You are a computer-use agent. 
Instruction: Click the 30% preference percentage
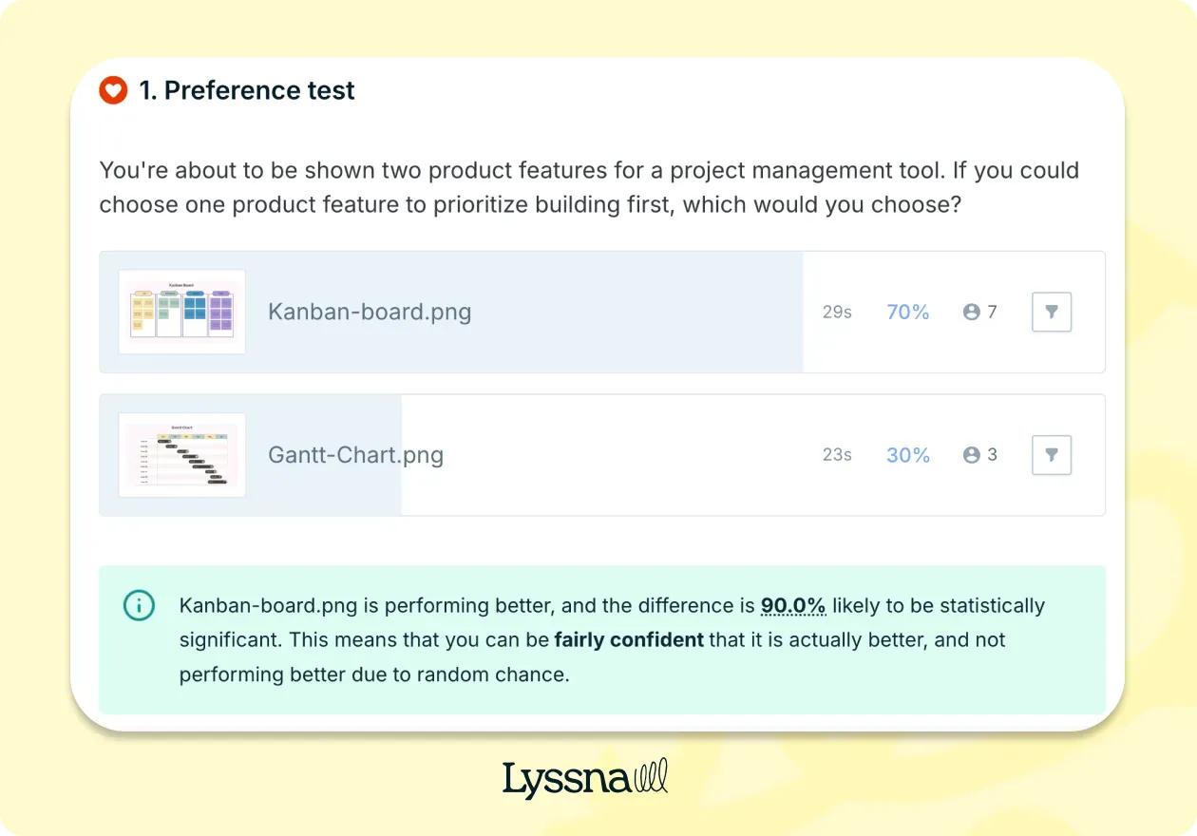[907, 455]
